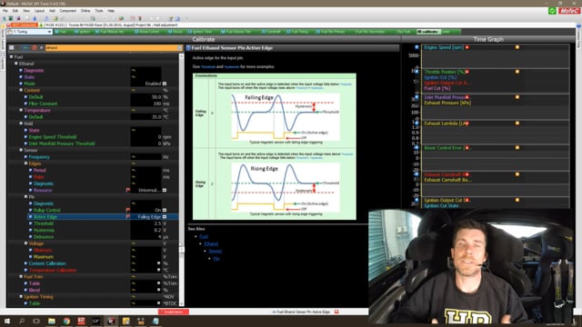Open the Tools menu
The image size is (582, 327).
(x=99, y=11)
